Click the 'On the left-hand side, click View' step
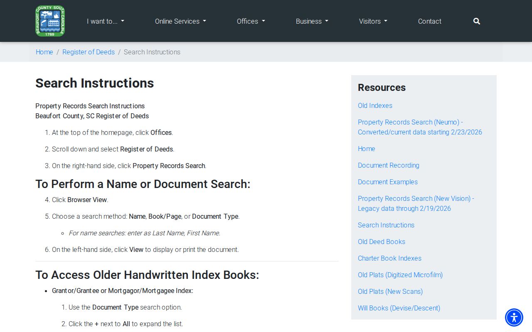 point(145,249)
